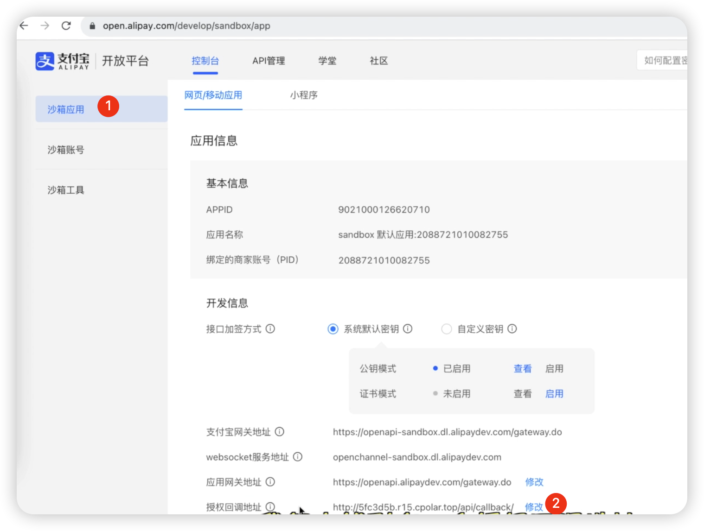Select the 系统默认密钥 radio button
Image resolution: width=704 pixels, height=531 pixels.
(x=333, y=329)
